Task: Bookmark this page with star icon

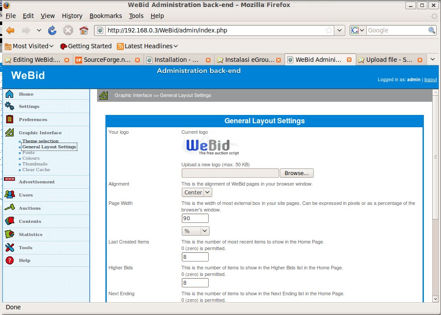Action: click(329, 30)
